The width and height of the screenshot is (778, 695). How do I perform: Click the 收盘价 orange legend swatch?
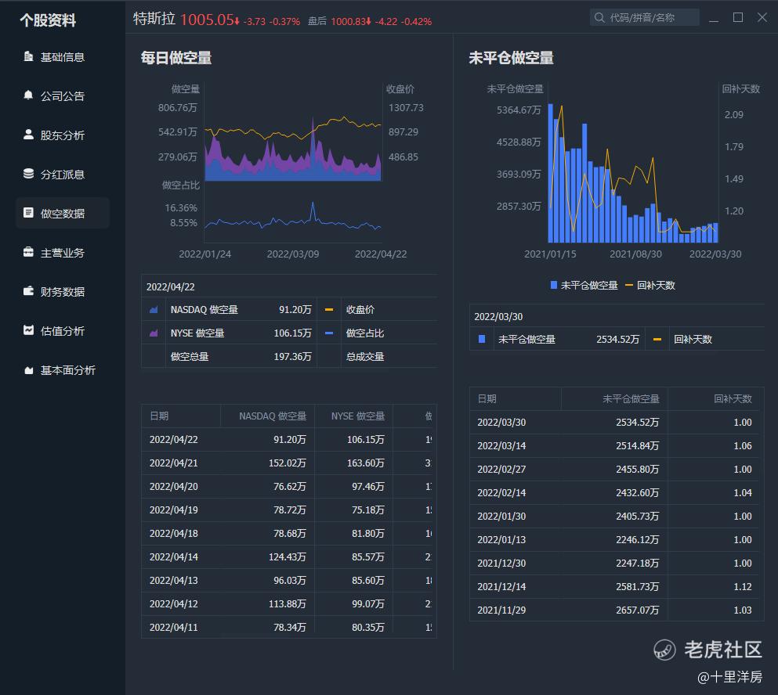[328, 310]
